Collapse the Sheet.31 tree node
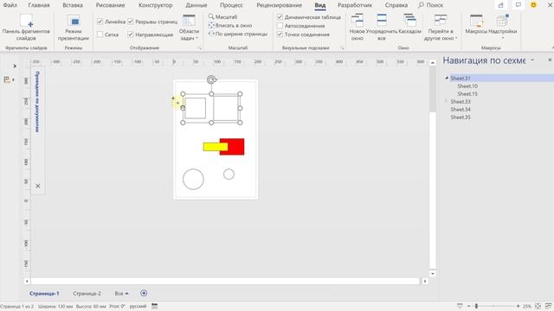The height and width of the screenshot is (311, 554). (x=447, y=78)
